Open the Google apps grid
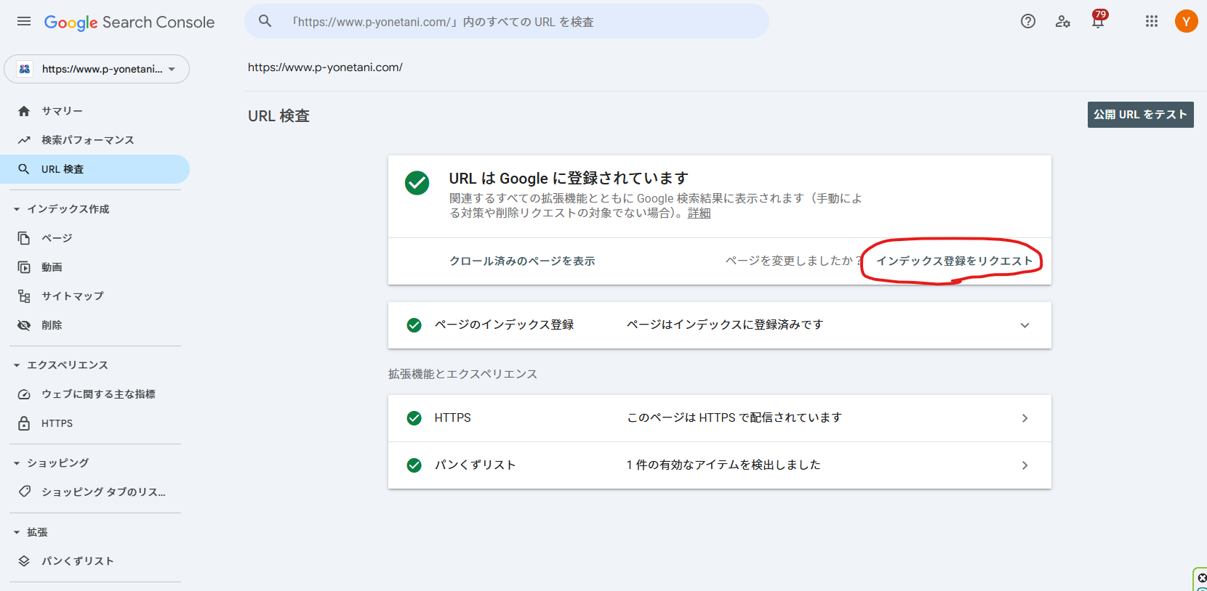Viewport: 1207px width, 591px height. 1151,22
